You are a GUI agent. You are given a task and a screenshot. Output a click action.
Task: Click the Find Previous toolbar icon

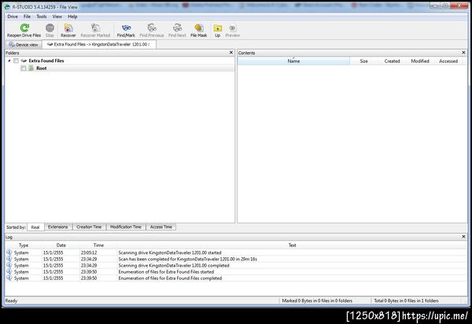152,28
